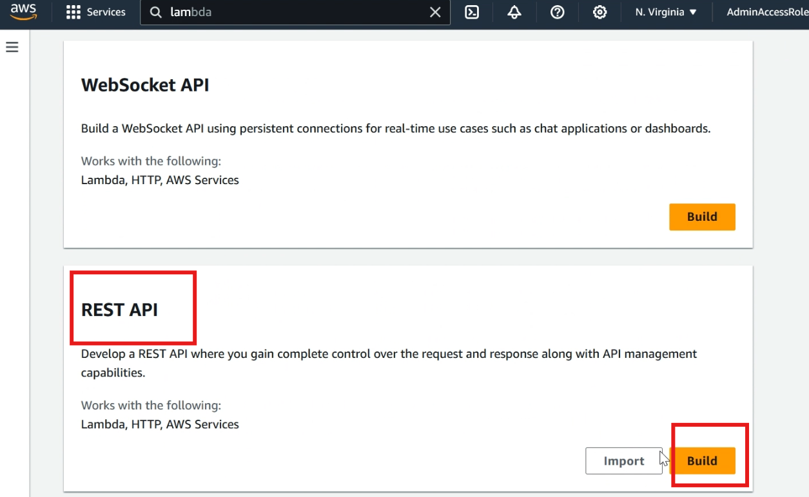The height and width of the screenshot is (497, 809).
Task: Select the REST API heading
Action: (119, 310)
